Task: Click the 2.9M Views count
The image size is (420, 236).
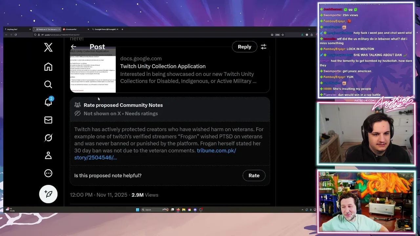Action: tap(145, 195)
